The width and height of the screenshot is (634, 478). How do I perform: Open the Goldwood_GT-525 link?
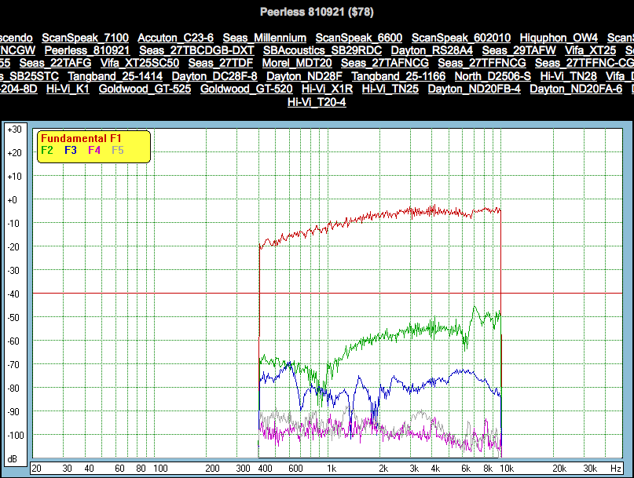pyautogui.click(x=145, y=89)
